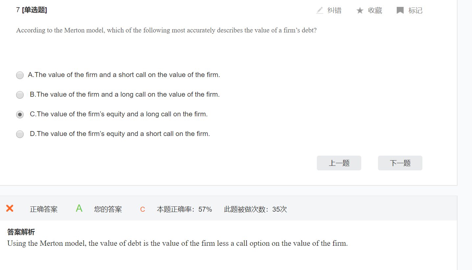Image resolution: width=472 pixels, height=270 pixels.
Task: Click option D answer text
Action: coord(120,134)
